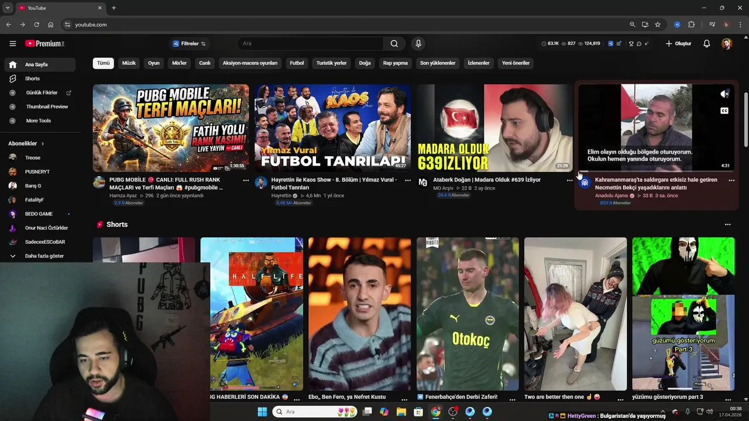The width and height of the screenshot is (749, 421).
Task: Select the Oyun filter chip
Action: pyautogui.click(x=154, y=63)
